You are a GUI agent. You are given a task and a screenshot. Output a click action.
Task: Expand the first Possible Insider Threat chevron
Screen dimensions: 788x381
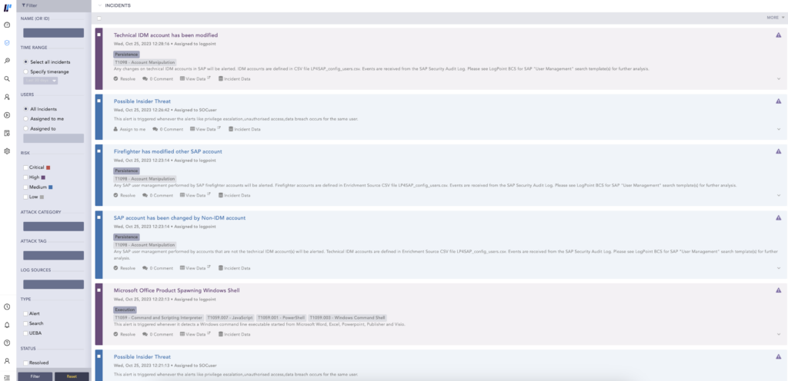click(x=779, y=129)
